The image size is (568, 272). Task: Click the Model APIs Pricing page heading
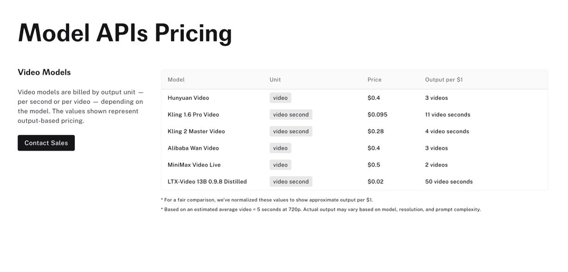point(125,33)
